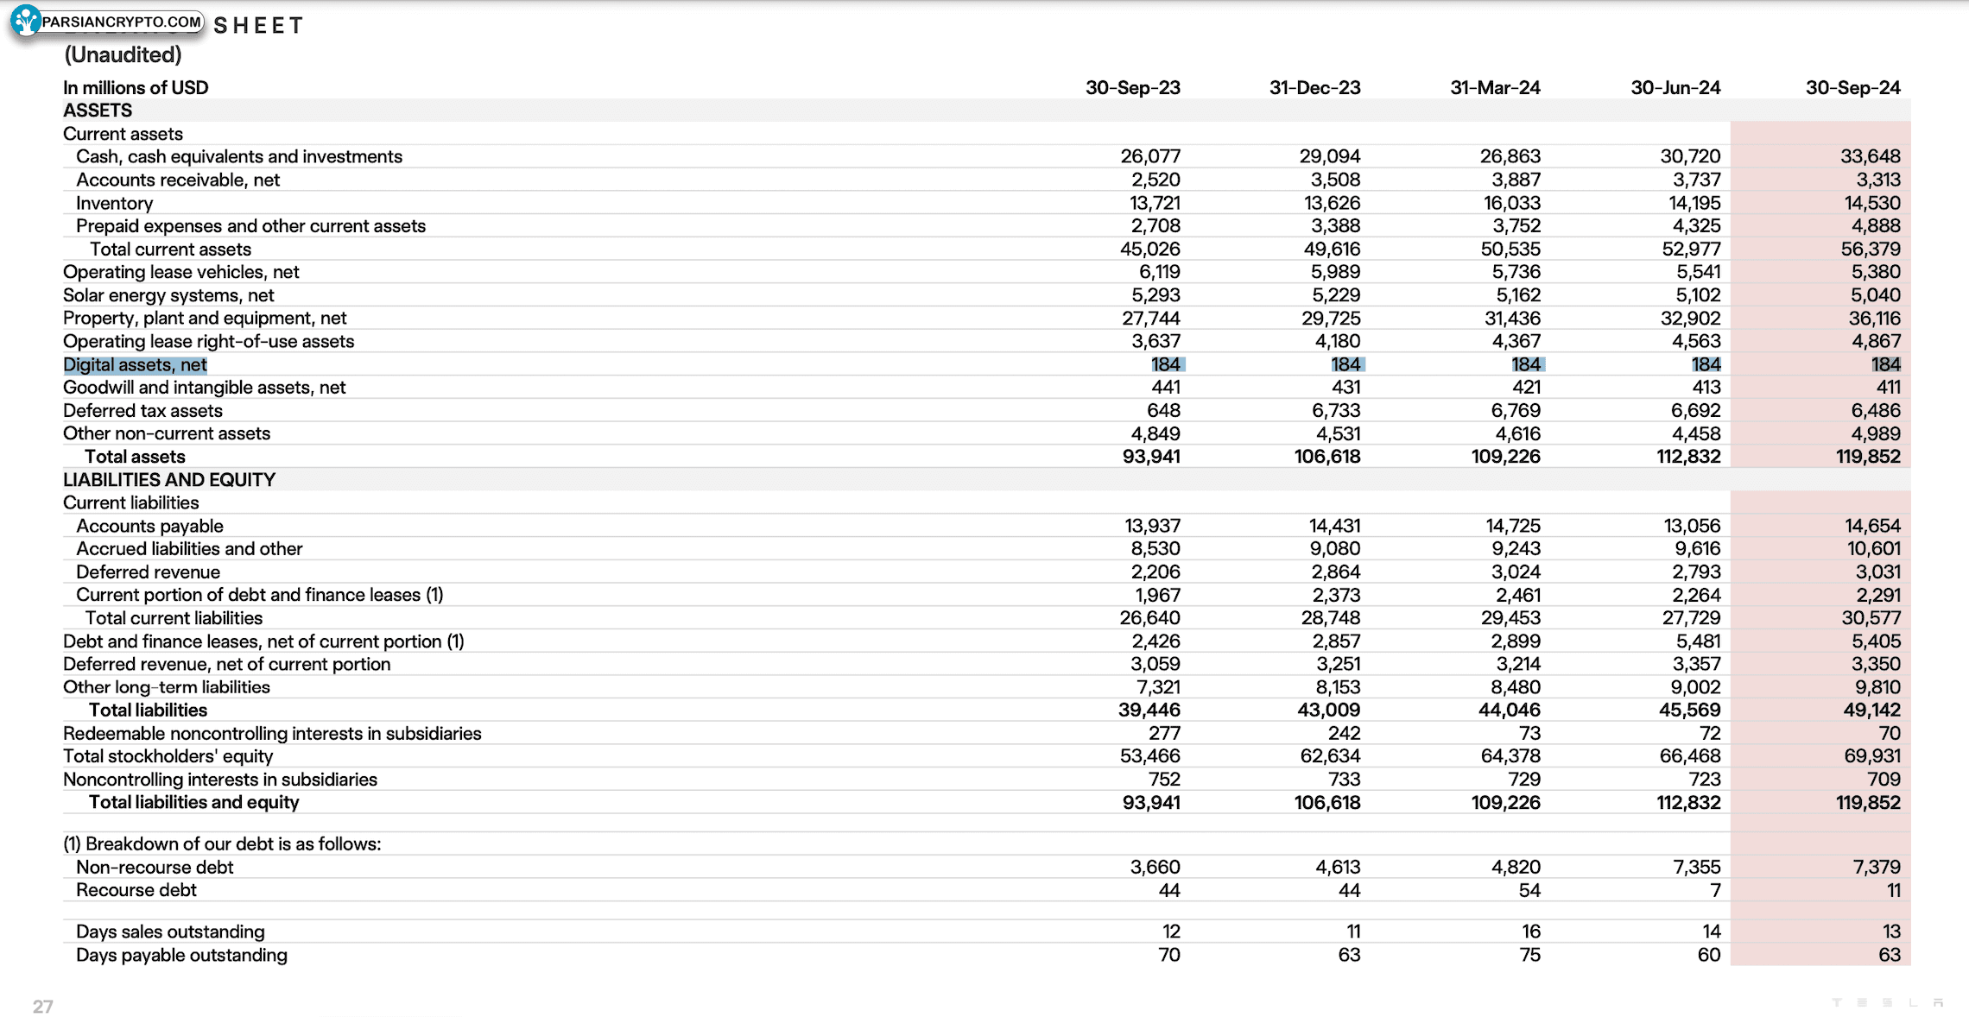Image resolution: width=1969 pixels, height=1017 pixels.
Task: Click the 'Deferred tax assets' label
Action: click(x=142, y=410)
